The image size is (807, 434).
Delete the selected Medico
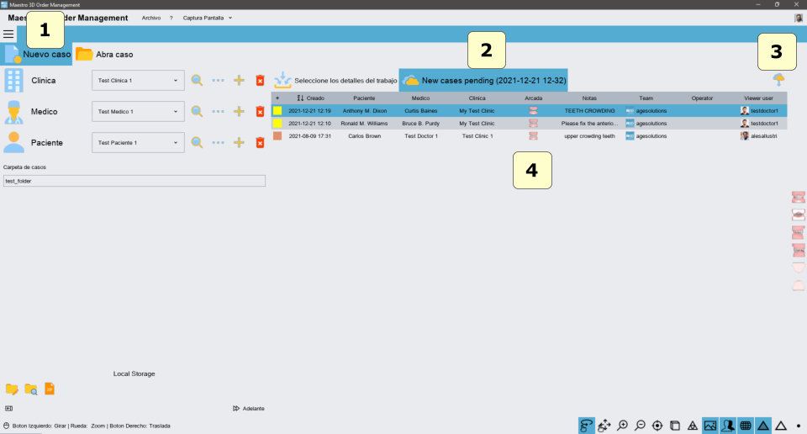[260, 111]
